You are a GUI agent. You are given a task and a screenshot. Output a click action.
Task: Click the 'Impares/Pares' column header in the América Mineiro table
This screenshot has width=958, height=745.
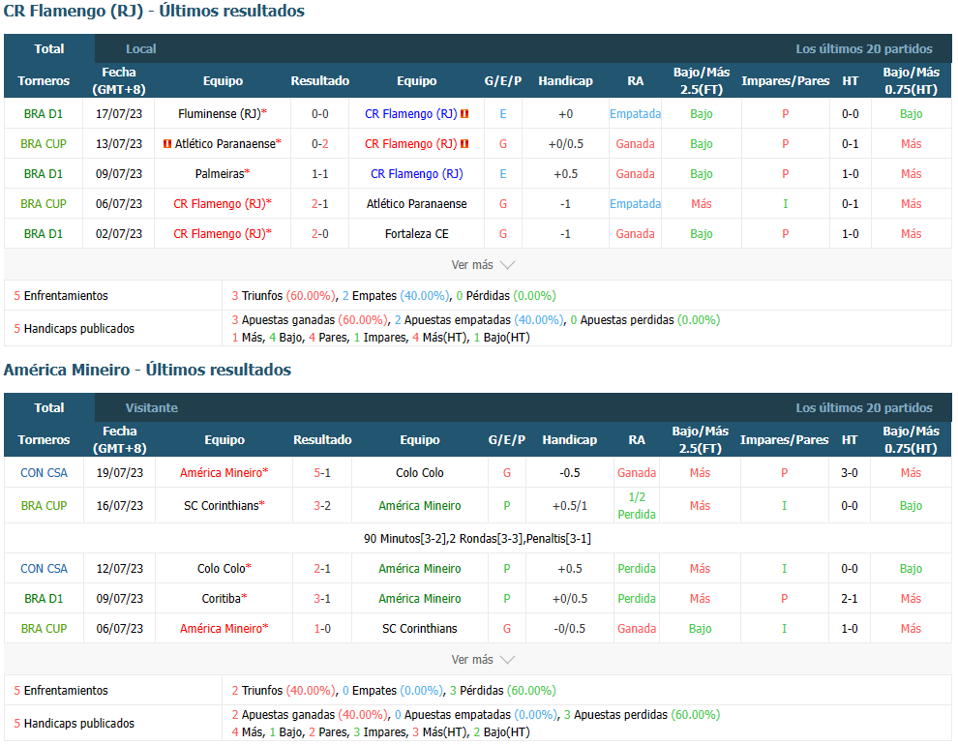point(785,439)
